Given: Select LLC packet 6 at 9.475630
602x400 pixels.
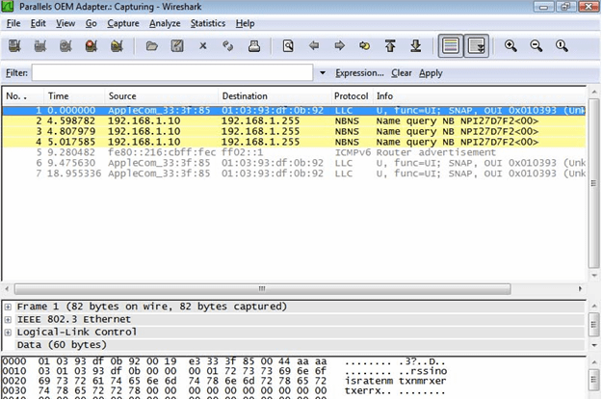Looking at the screenshot, I should pyautogui.click(x=294, y=163).
